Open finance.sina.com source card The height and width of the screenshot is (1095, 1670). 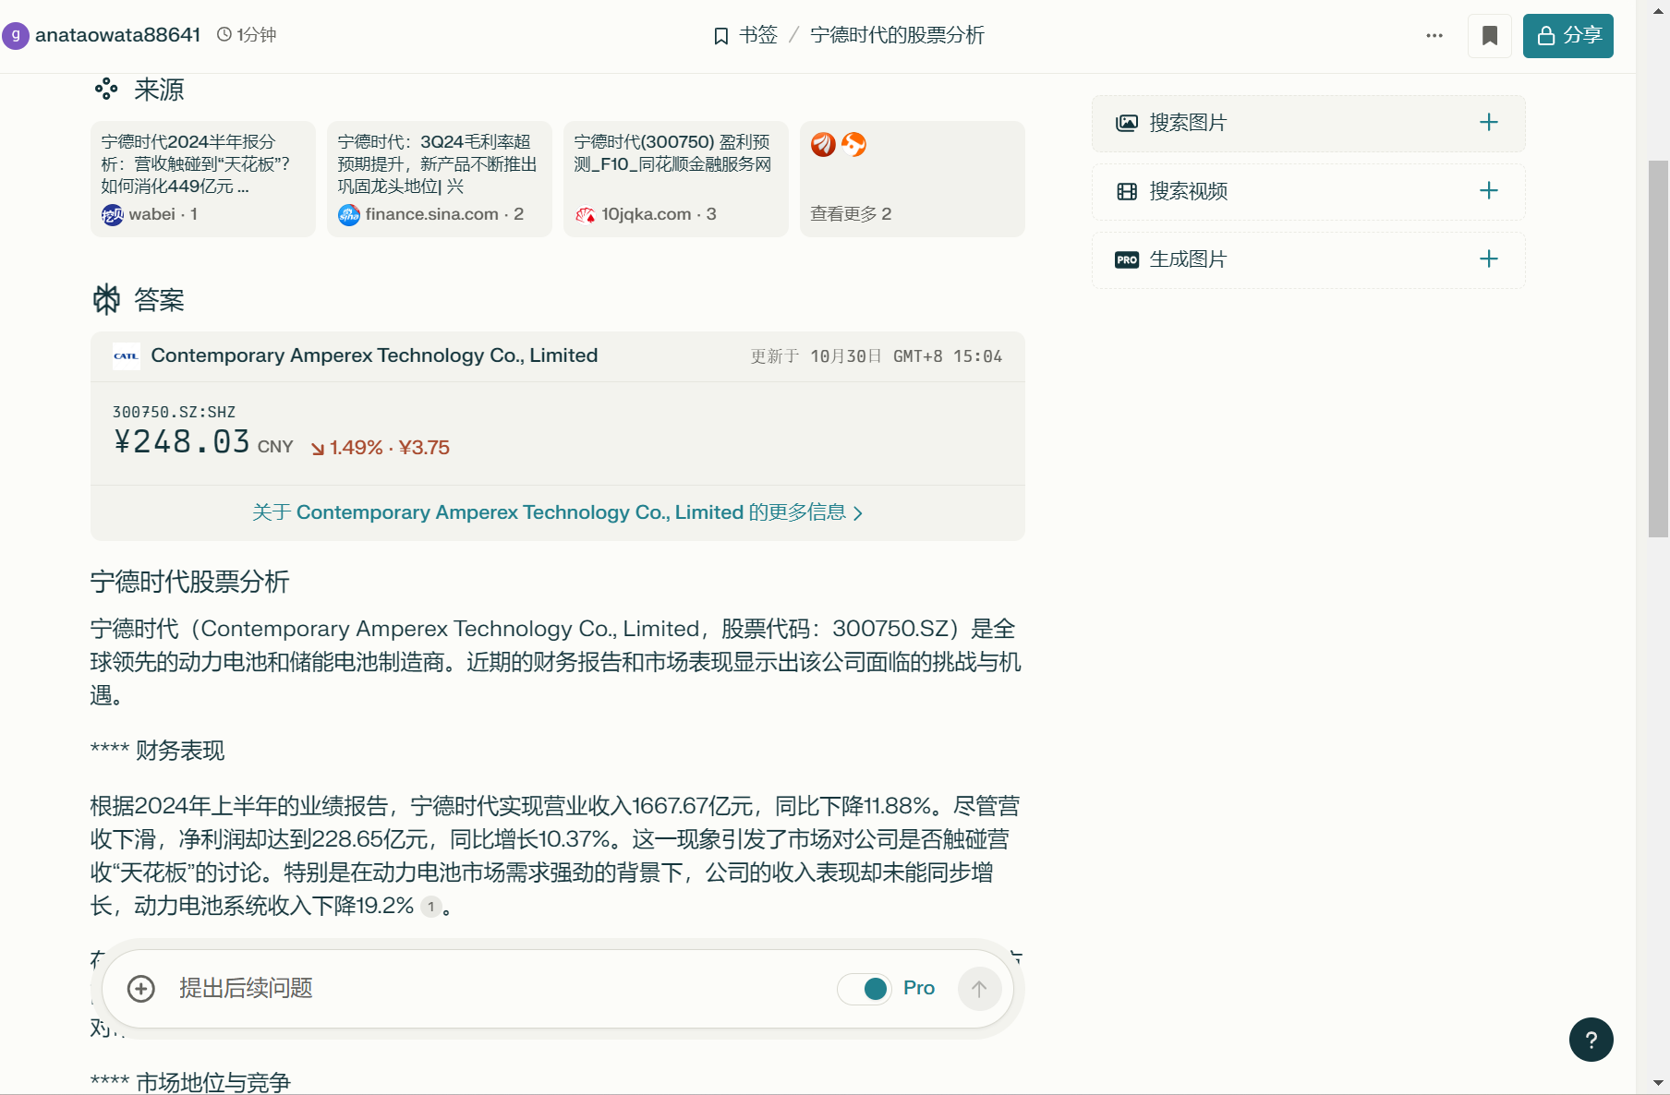(440, 179)
